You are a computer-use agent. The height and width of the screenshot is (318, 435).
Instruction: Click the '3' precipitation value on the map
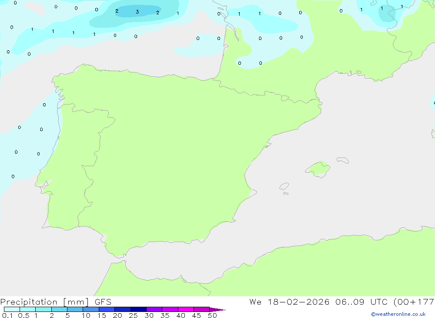pyautogui.click(x=137, y=12)
